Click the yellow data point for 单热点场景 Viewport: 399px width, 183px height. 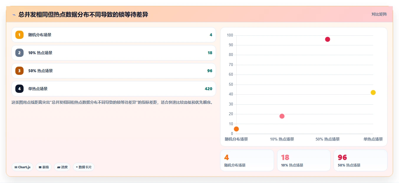[373, 93]
